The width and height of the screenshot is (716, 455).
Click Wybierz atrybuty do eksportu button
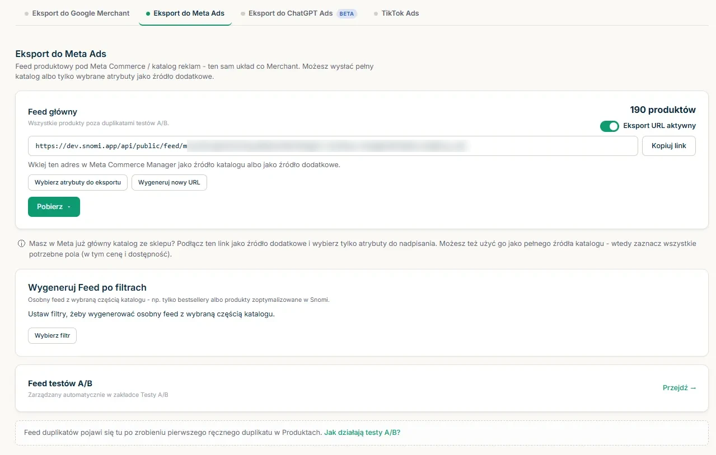coord(78,183)
